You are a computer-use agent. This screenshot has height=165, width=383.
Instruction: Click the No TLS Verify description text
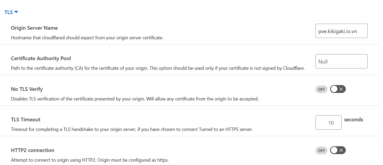point(134,99)
